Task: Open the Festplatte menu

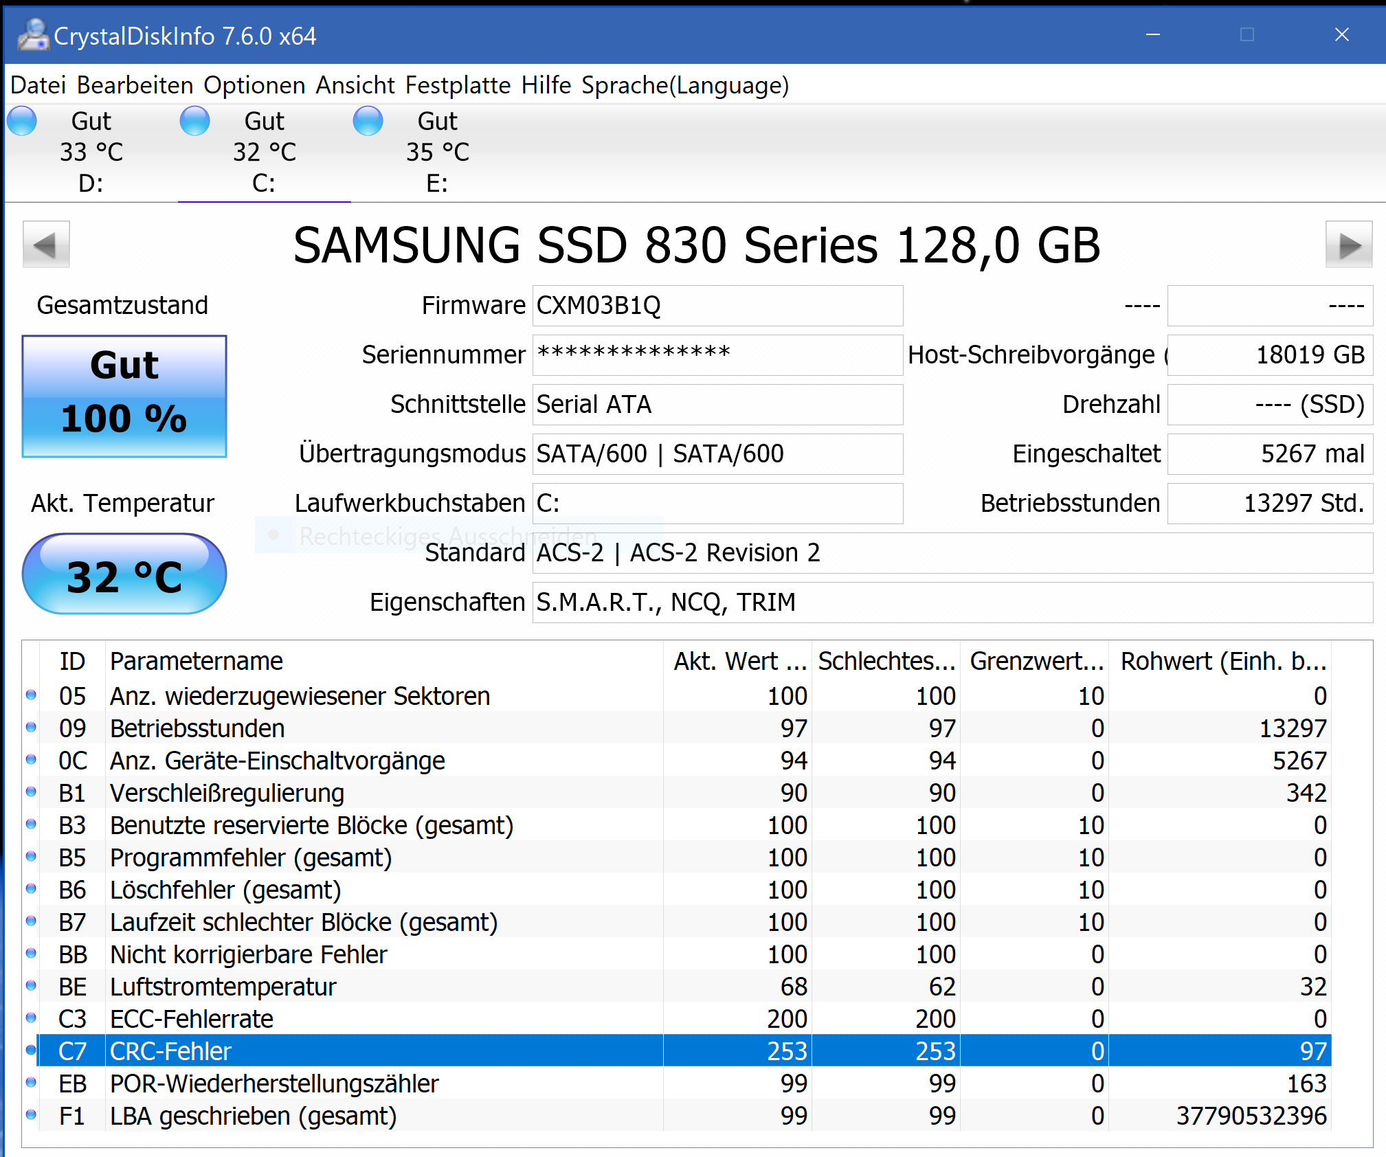Action: [458, 85]
